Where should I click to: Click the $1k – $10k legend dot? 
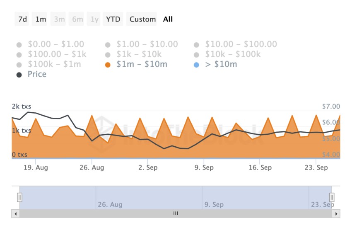click(108, 55)
